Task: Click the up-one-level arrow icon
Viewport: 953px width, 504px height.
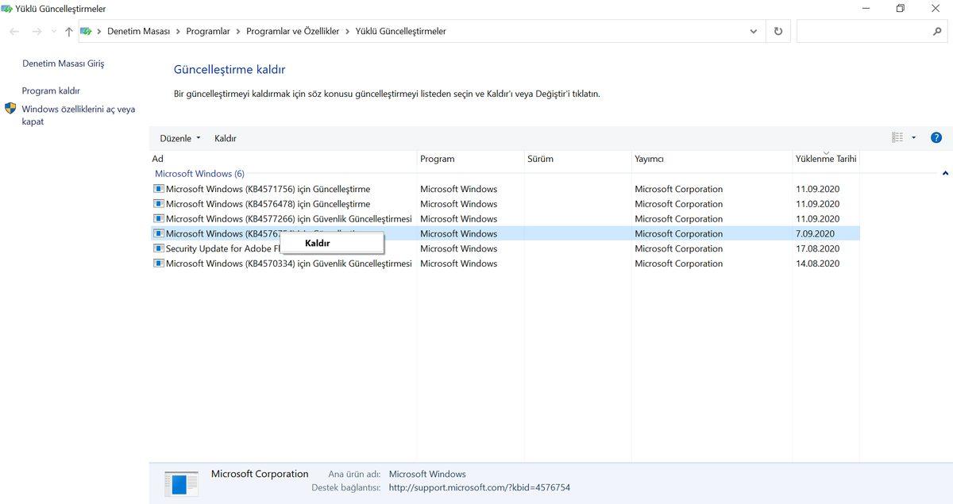Action: pos(68,31)
